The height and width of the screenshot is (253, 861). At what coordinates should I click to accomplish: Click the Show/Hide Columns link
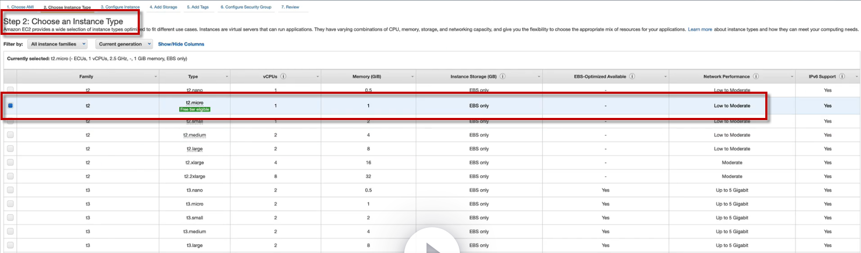pyautogui.click(x=181, y=44)
